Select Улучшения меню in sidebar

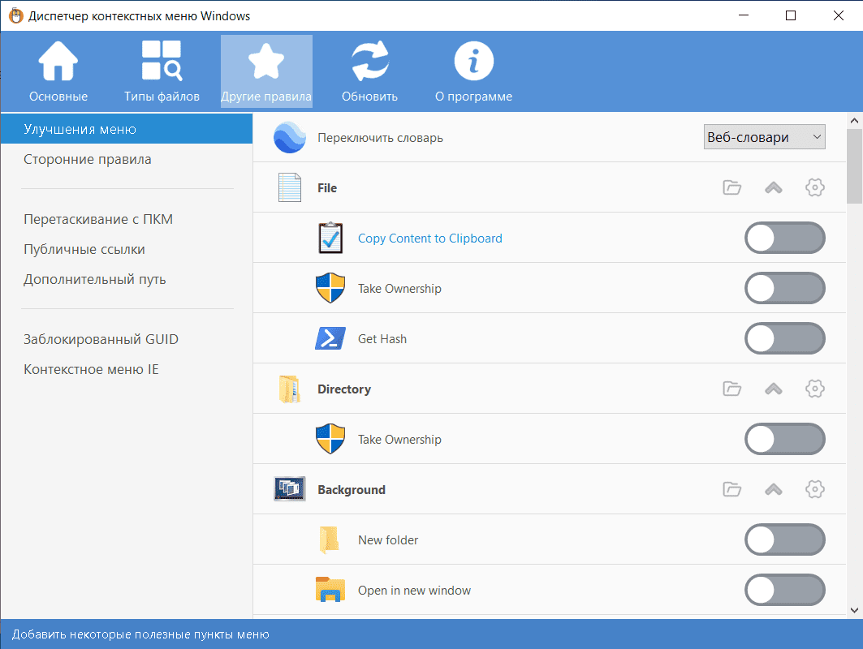click(127, 129)
